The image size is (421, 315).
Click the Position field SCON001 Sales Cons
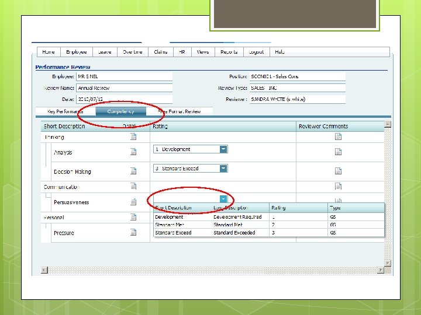298,76
